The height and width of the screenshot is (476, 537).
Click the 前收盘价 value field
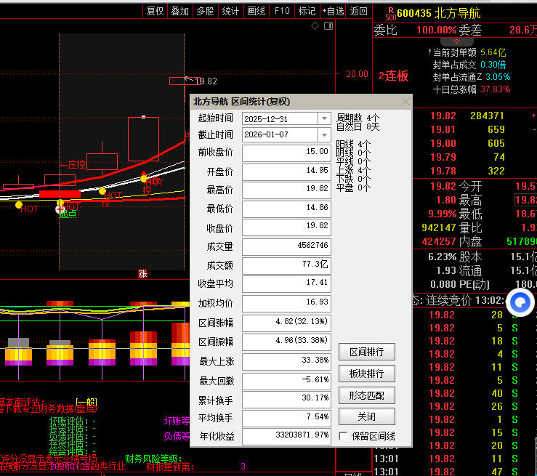point(286,153)
